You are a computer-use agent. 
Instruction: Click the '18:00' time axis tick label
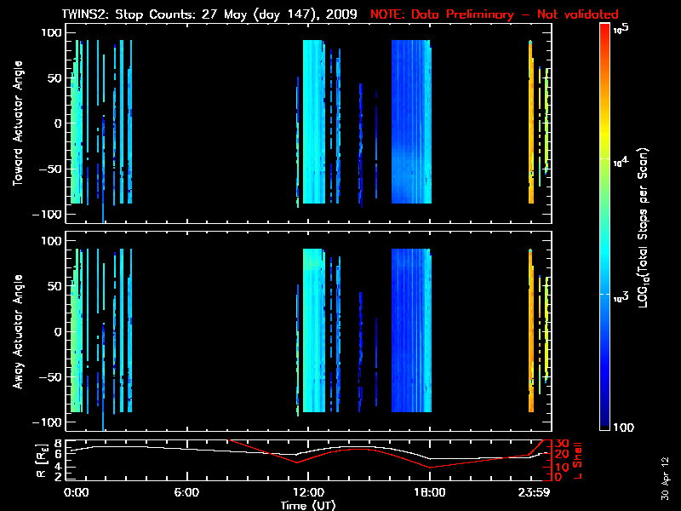coord(429,492)
